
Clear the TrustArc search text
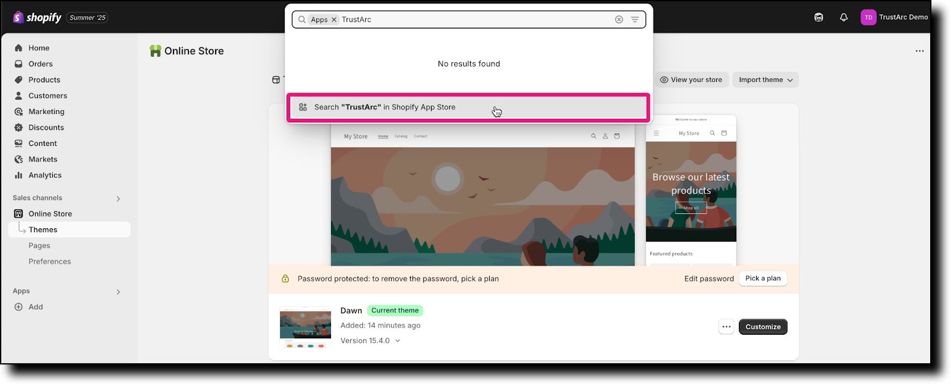tap(619, 20)
